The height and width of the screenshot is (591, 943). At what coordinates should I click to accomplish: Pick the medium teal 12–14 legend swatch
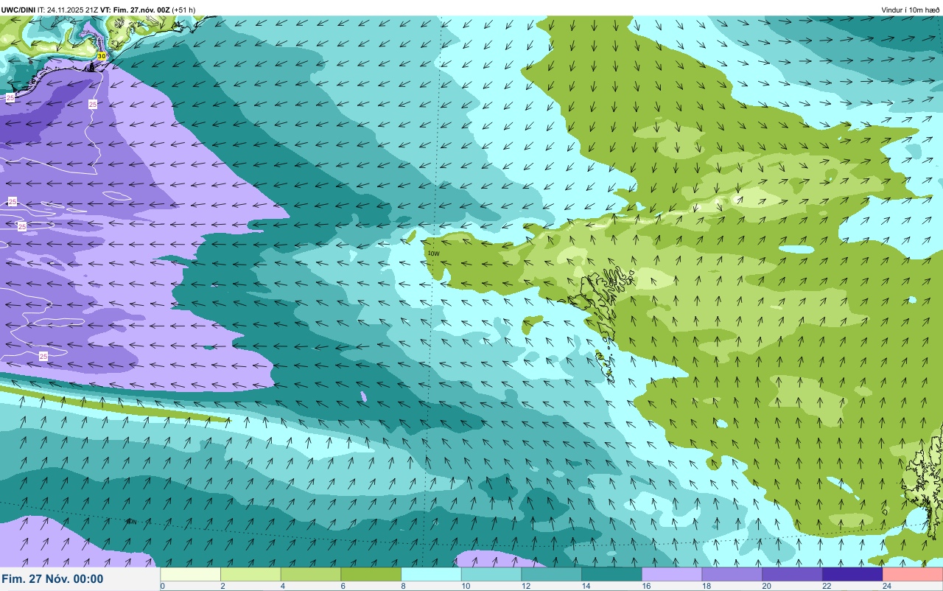click(552, 574)
